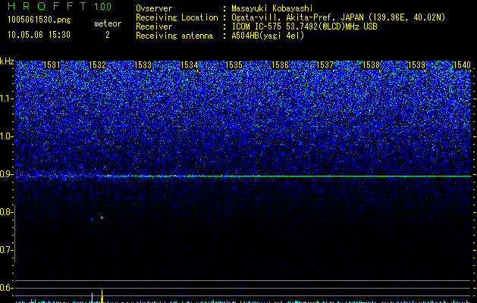Screen dimensions: 477x303
Task: Click the 1.0 frequency axis label
Action: pyautogui.click(x=6, y=136)
